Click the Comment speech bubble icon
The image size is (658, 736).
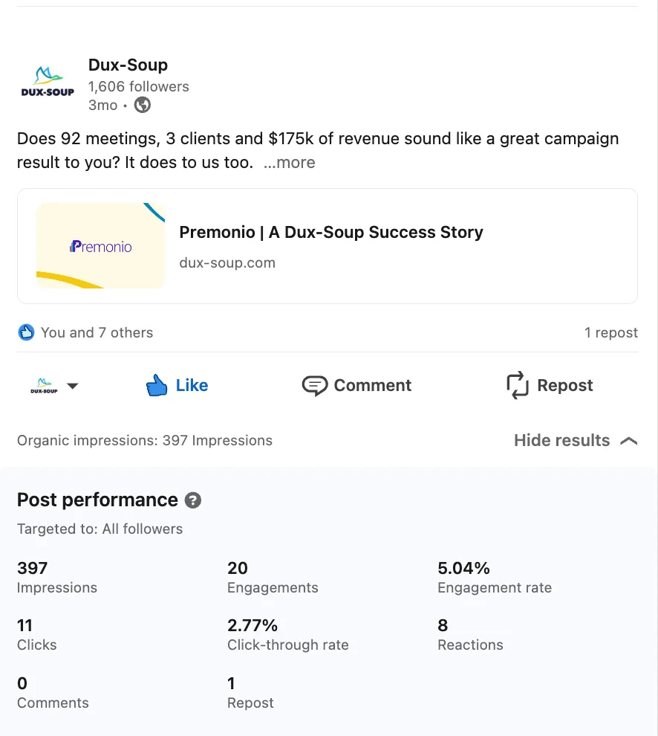(314, 385)
